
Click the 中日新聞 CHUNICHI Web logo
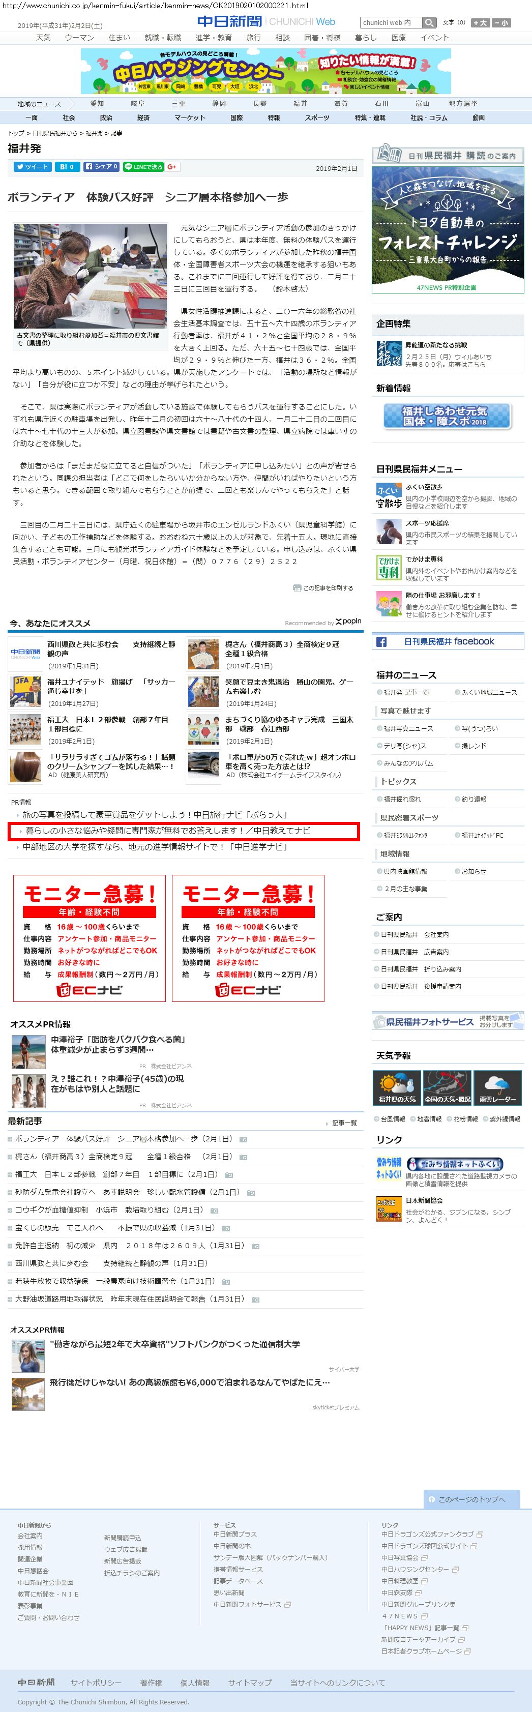(267, 21)
